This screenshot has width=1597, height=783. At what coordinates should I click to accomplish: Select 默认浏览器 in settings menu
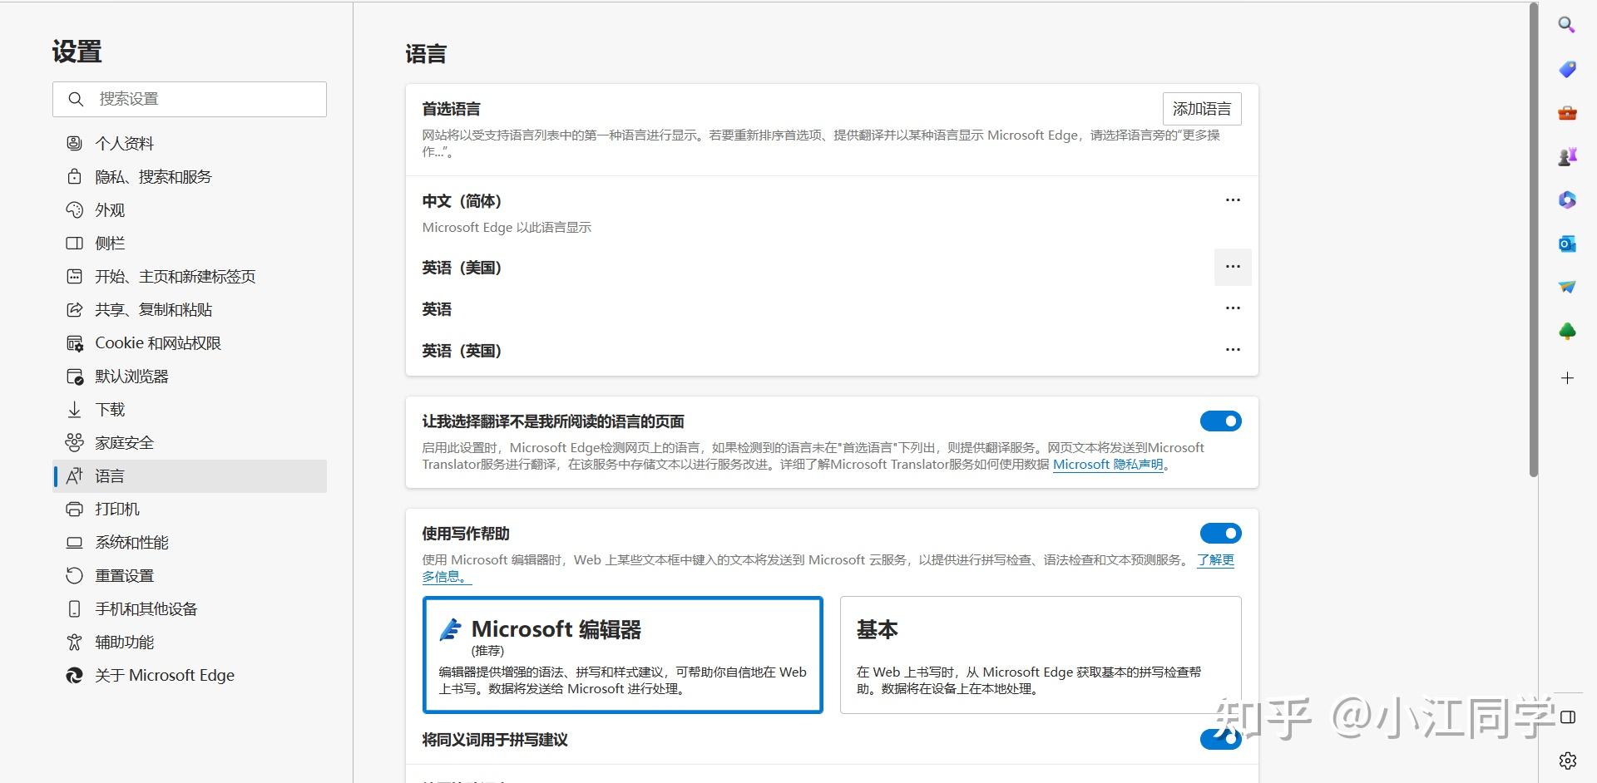(190, 376)
